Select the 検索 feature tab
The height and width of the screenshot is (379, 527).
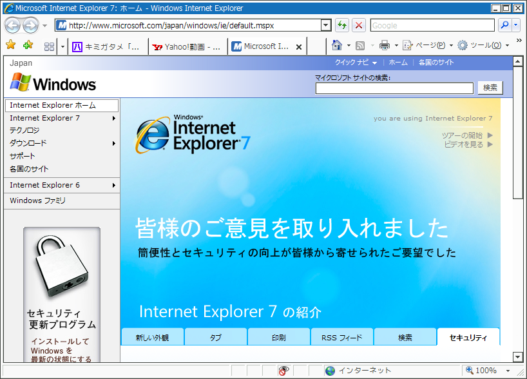405,337
